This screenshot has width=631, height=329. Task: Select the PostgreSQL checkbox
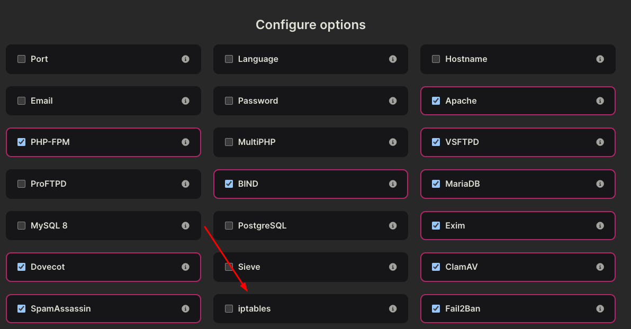click(x=229, y=226)
